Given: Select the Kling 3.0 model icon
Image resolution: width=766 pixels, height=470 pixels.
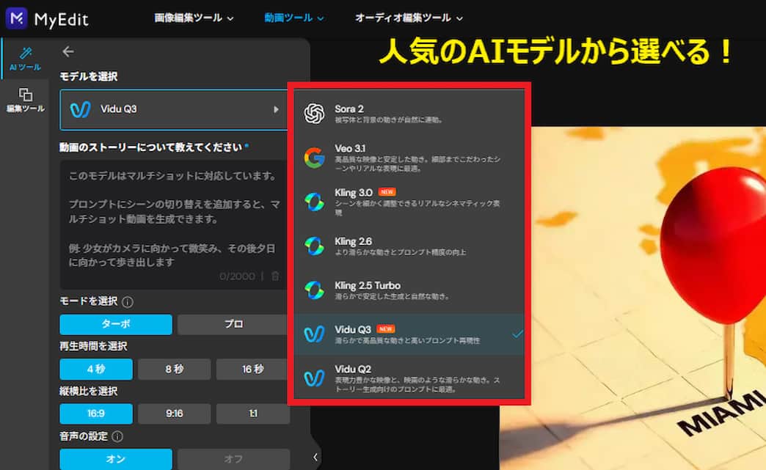Looking at the screenshot, I should pyautogui.click(x=315, y=199).
